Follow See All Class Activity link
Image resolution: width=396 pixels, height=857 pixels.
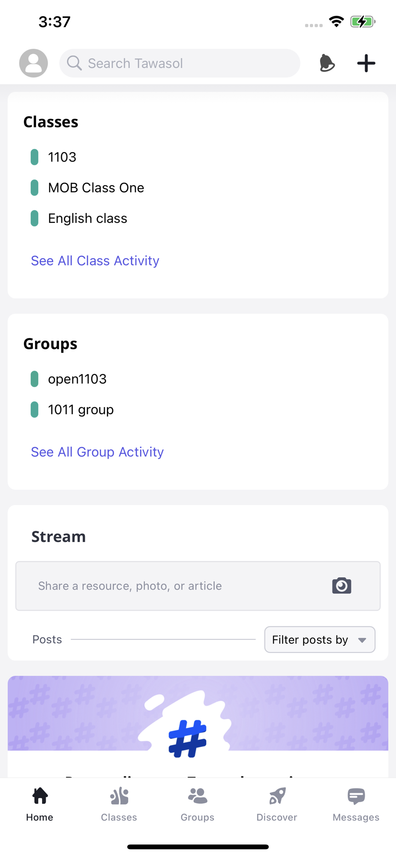[95, 261]
